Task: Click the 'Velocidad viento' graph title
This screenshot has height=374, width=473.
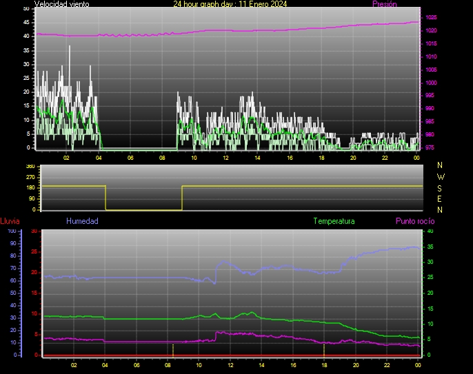Action: pos(61,4)
